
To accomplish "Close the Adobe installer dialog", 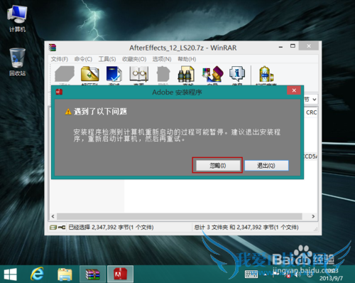I will pos(294,90).
